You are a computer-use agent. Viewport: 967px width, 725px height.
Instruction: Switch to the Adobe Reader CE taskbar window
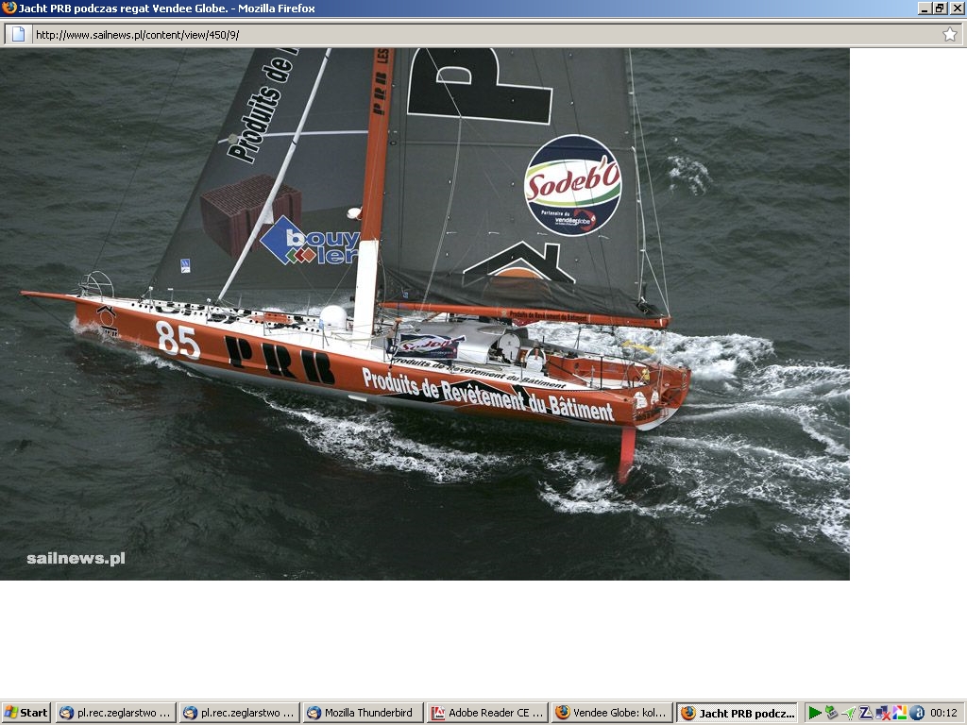pos(487,713)
